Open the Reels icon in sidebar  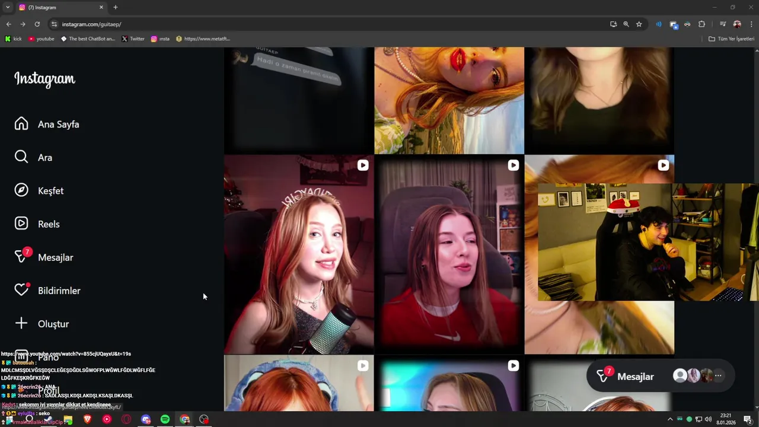(21, 224)
